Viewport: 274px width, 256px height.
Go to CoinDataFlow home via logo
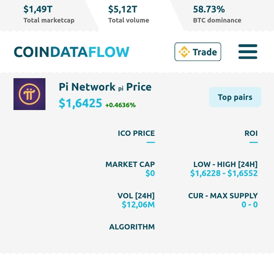tap(71, 52)
